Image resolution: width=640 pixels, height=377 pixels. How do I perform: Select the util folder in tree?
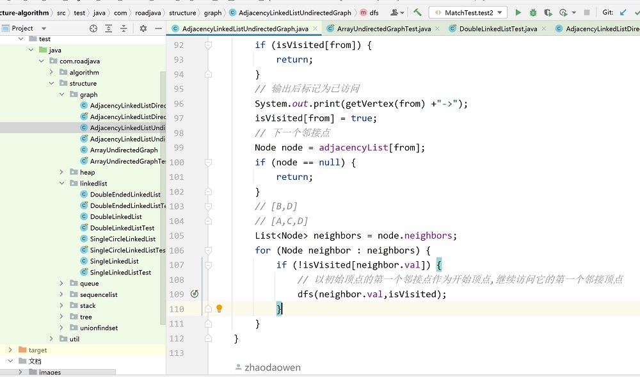[x=74, y=339]
